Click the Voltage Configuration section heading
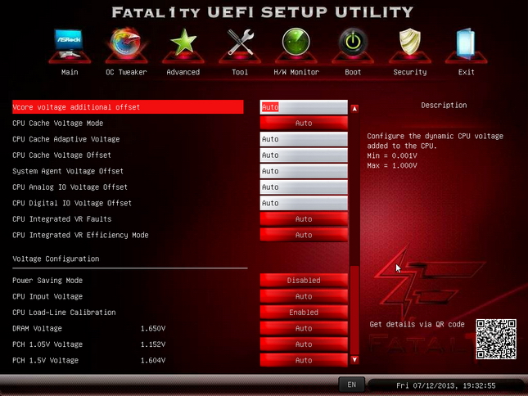This screenshot has width=528, height=396. pos(56,259)
